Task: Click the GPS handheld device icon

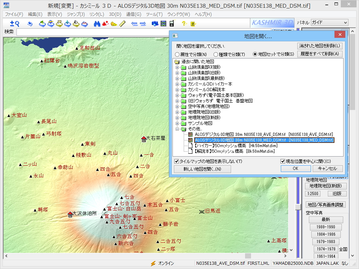Action: click(172, 23)
